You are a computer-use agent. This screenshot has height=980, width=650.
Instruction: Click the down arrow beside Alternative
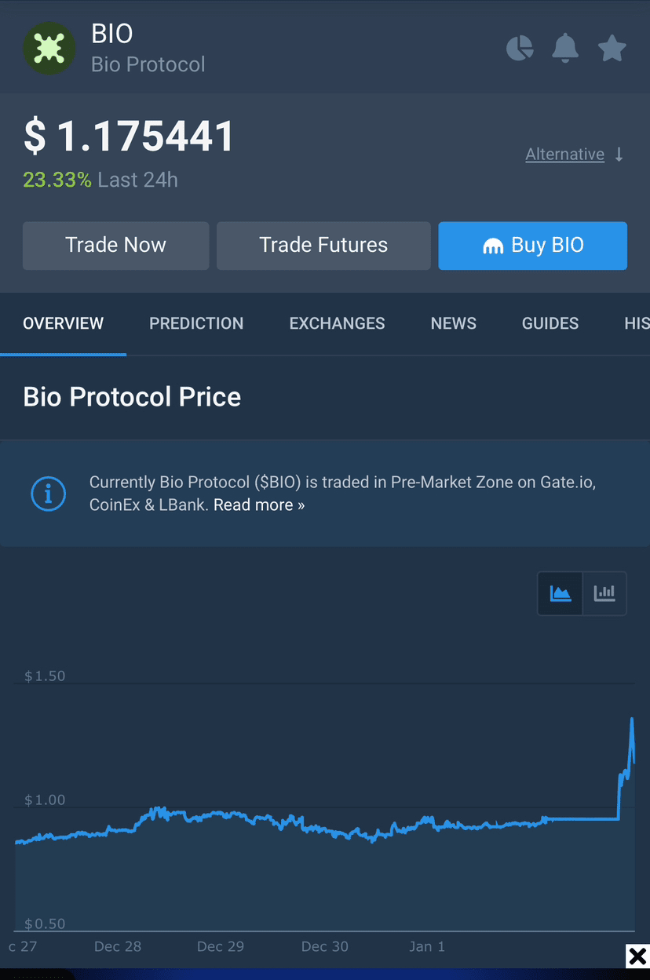pos(619,155)
